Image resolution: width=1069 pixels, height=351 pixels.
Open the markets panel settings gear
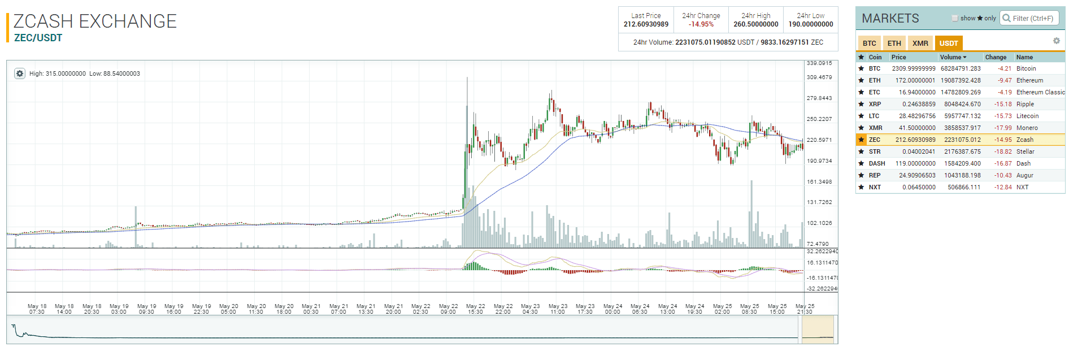(1056, 41)
